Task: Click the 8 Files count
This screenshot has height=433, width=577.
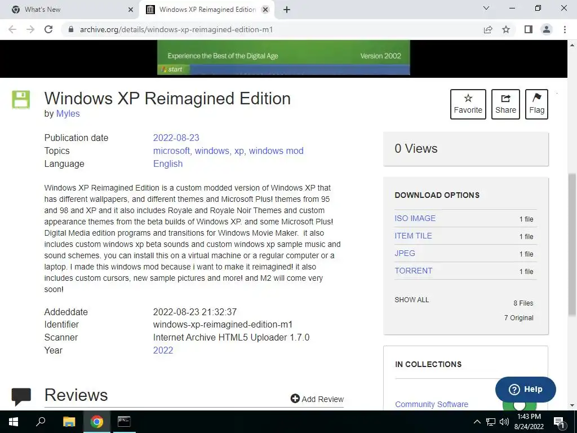Action: [x=523, y=303]
